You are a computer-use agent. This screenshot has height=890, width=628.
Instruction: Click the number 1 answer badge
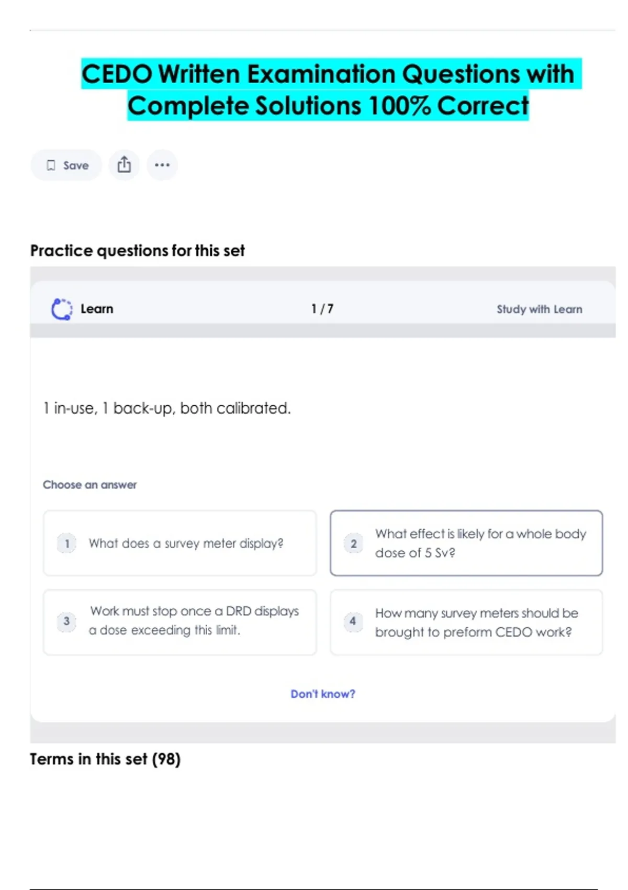point(67,543)
